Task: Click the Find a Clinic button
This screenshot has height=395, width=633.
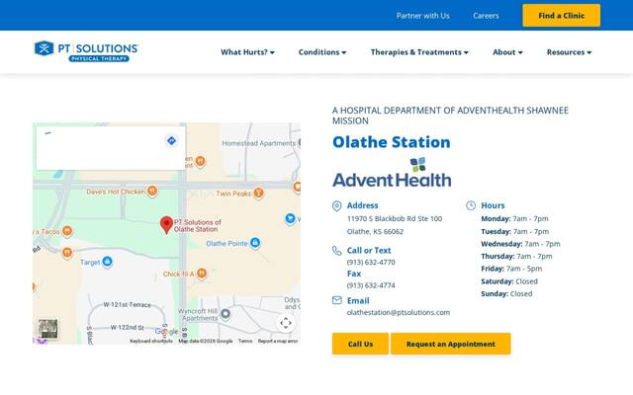Action: point(561,16)
